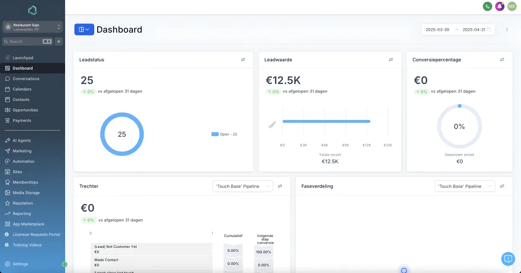Image resolution: width=521 pixels, height=273 pixels.
Task: Navigate to Contacts in sidebar
Action: pyautogui.click(x=21, y=99)
